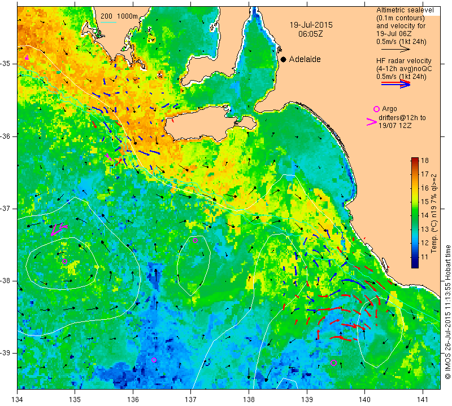Click the longitude label 141
Viewport: 452px width, 406px height.
point(423,400)
